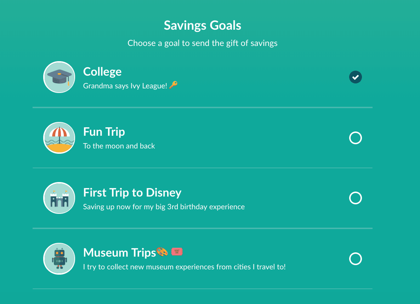This screenshot has height=304, width=420.
Task: Click "To the moon and back" description
Action: click(119, 146)
